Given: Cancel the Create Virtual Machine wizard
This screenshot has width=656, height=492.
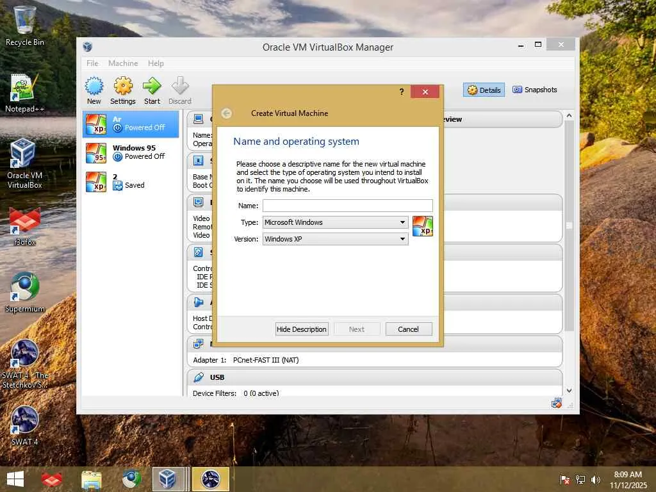Looking at the screenshot, I should [x=408, y=329].
